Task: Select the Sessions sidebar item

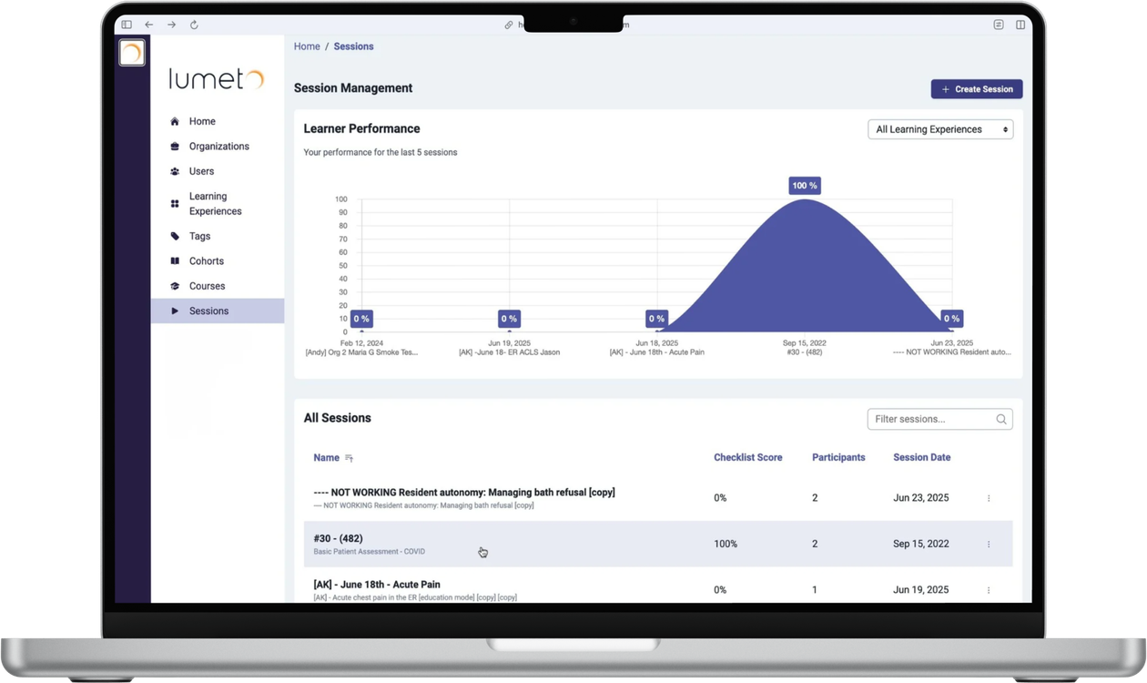Action: tap(218, 311)
